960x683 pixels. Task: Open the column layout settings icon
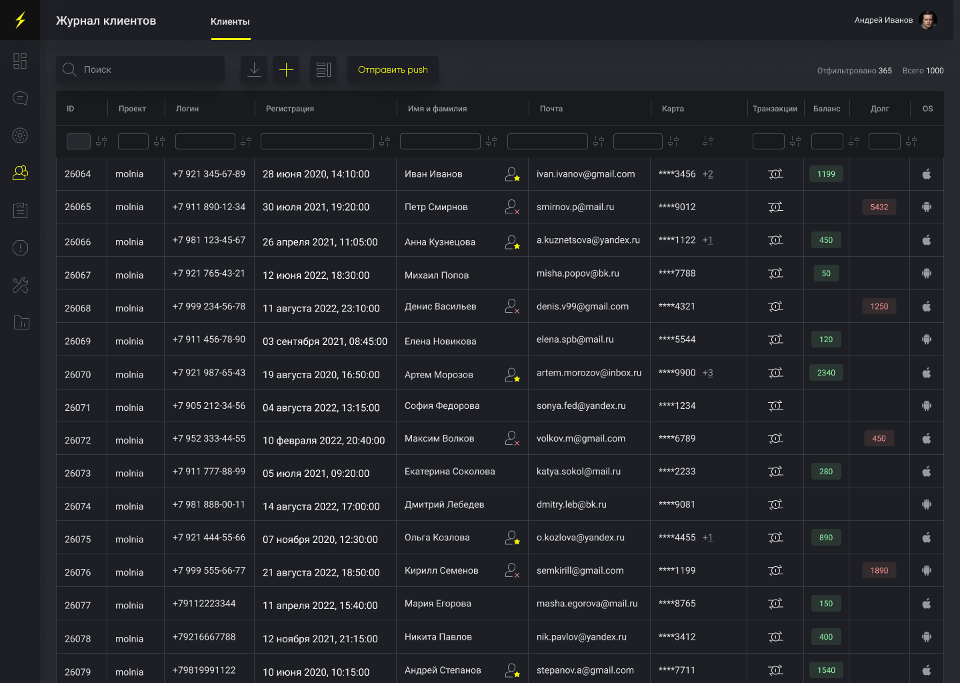point(323,69)
